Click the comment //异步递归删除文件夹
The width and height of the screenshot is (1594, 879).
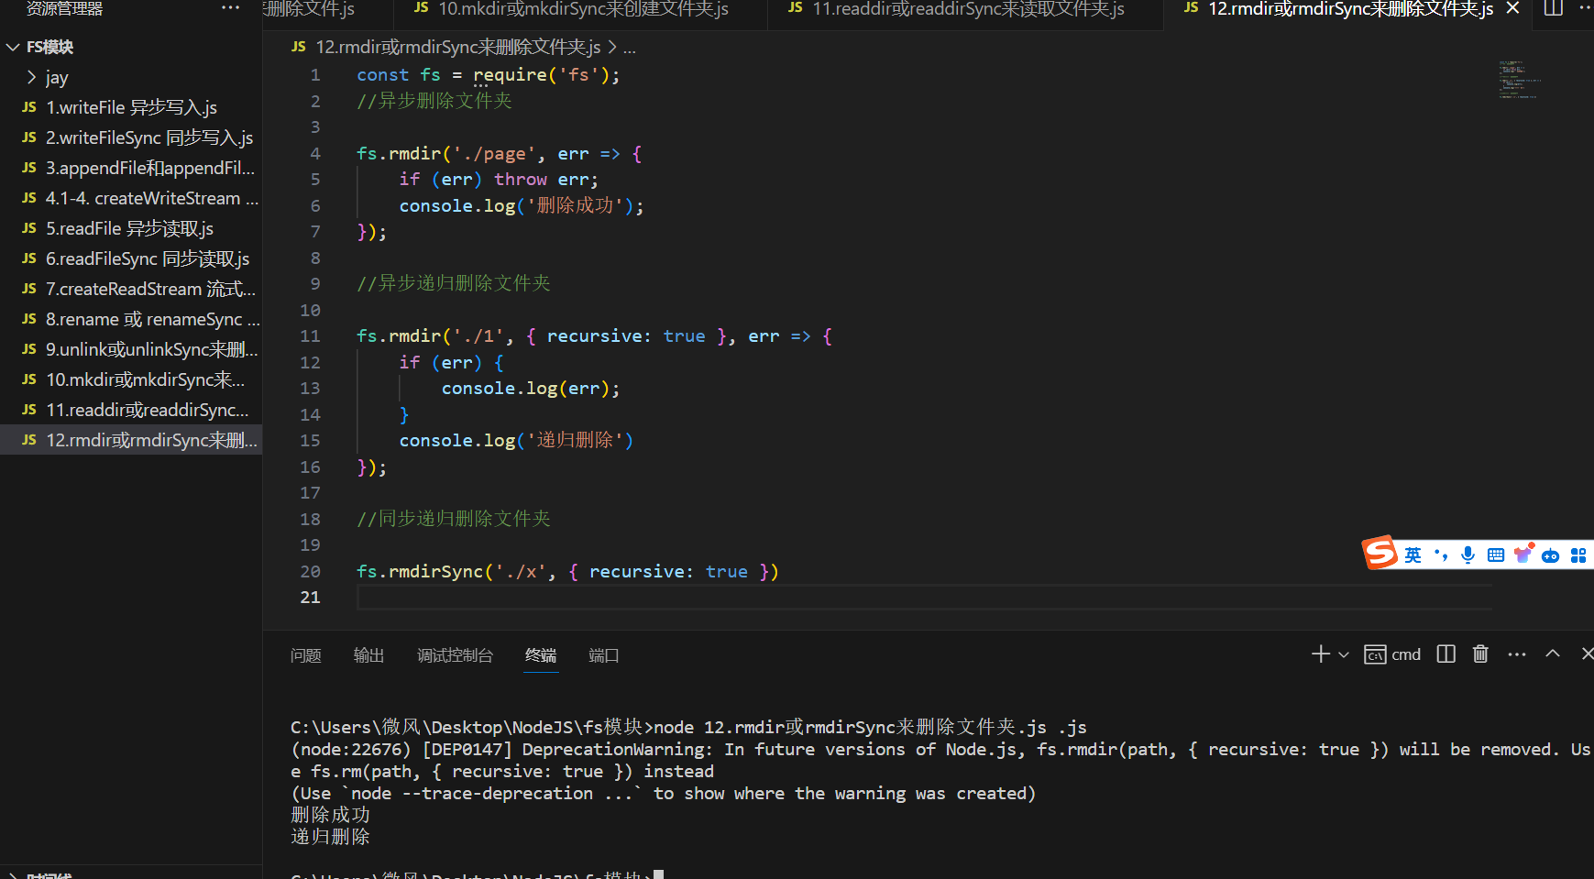coord(454,283)
